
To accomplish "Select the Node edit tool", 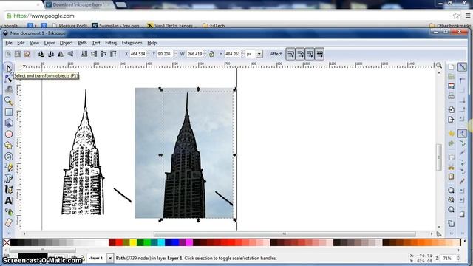I will 8,79.
